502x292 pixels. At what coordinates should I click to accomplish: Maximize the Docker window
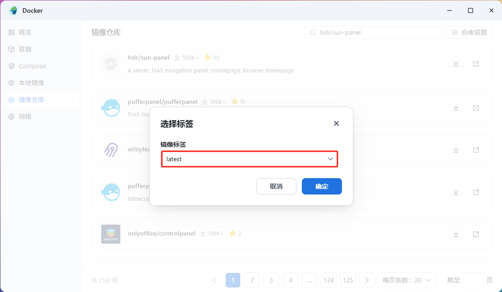coord(470,10)
